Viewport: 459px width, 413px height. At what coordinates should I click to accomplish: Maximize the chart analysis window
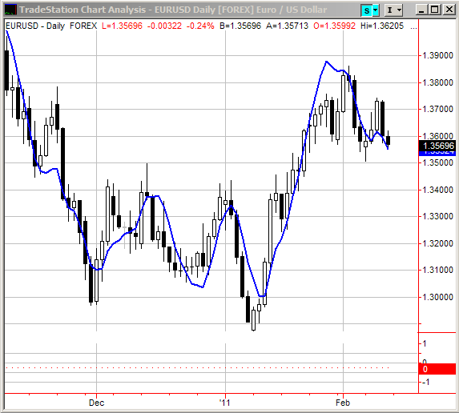pyautogui.click(x=435, y=10)
